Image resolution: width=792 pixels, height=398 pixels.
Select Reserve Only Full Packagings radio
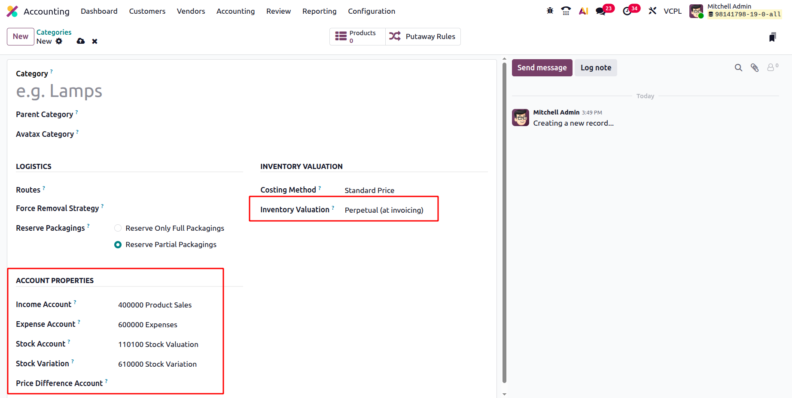(118, 228)
